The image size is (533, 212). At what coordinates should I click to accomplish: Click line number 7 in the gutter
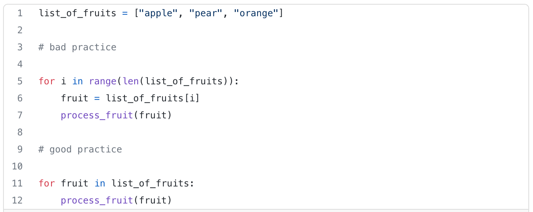coord(20,115)
